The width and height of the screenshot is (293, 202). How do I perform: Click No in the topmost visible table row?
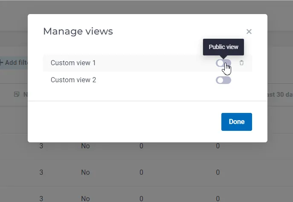[x=85, y=146]
